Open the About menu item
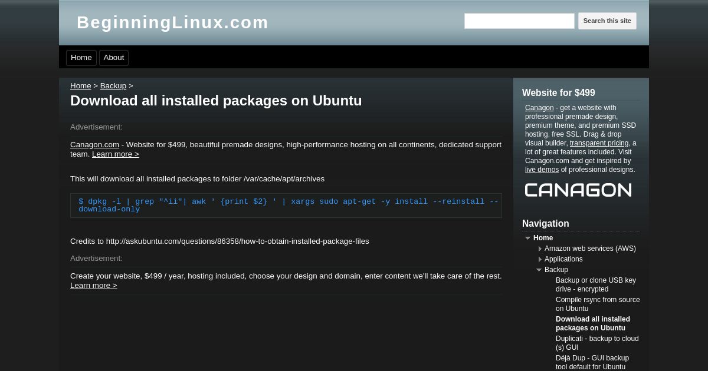This screenshot has height=371, width=708. click(114, 58)
